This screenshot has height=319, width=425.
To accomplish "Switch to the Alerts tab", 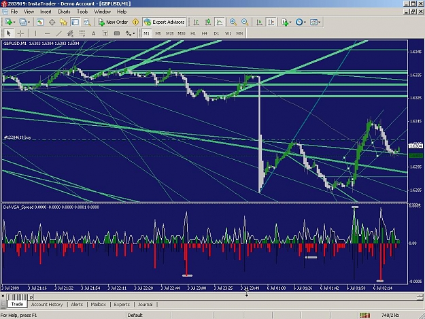I will tap(77, 304).
